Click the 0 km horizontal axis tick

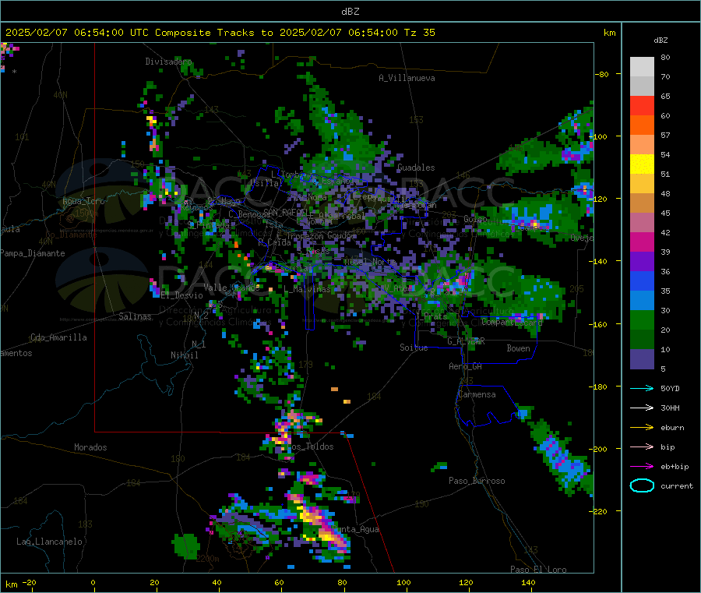[x=93, y=582]
